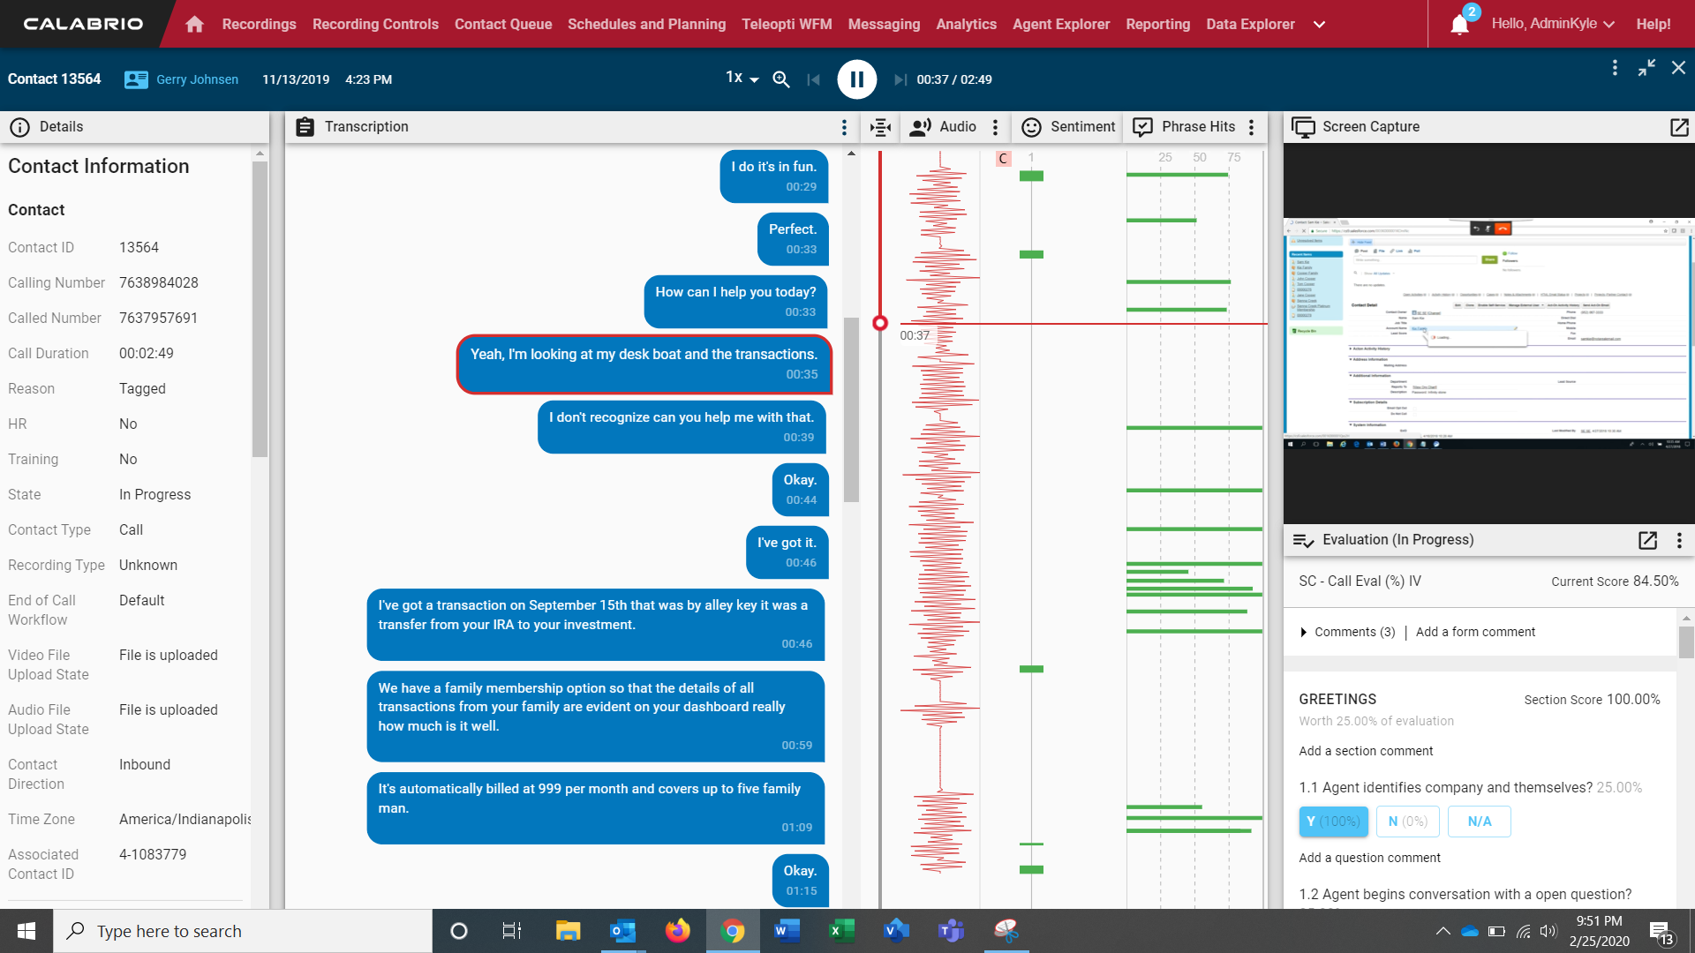The width and height of the screenshot is (1695, 953).
Task: Click Add a section comment
Action: 1366,751
